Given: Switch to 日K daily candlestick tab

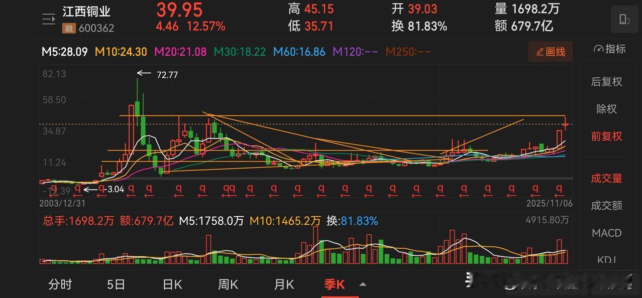Looking at the screenshot, I should coord(172,284).
